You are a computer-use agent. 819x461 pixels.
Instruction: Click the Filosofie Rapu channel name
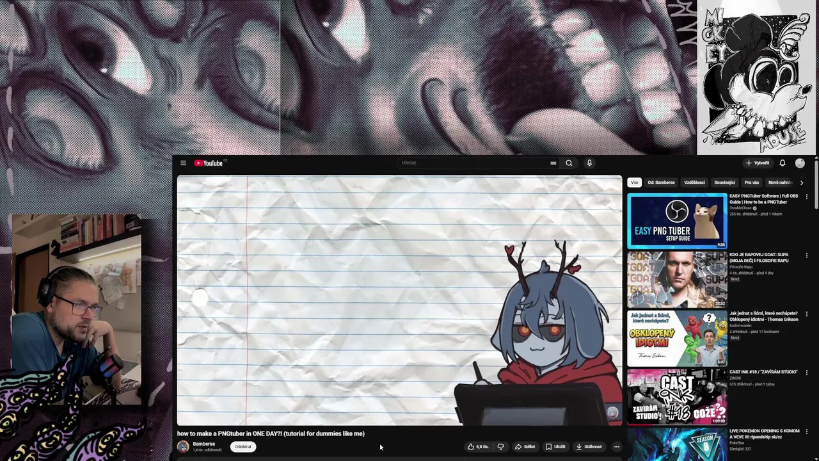(x=741, y=267)
